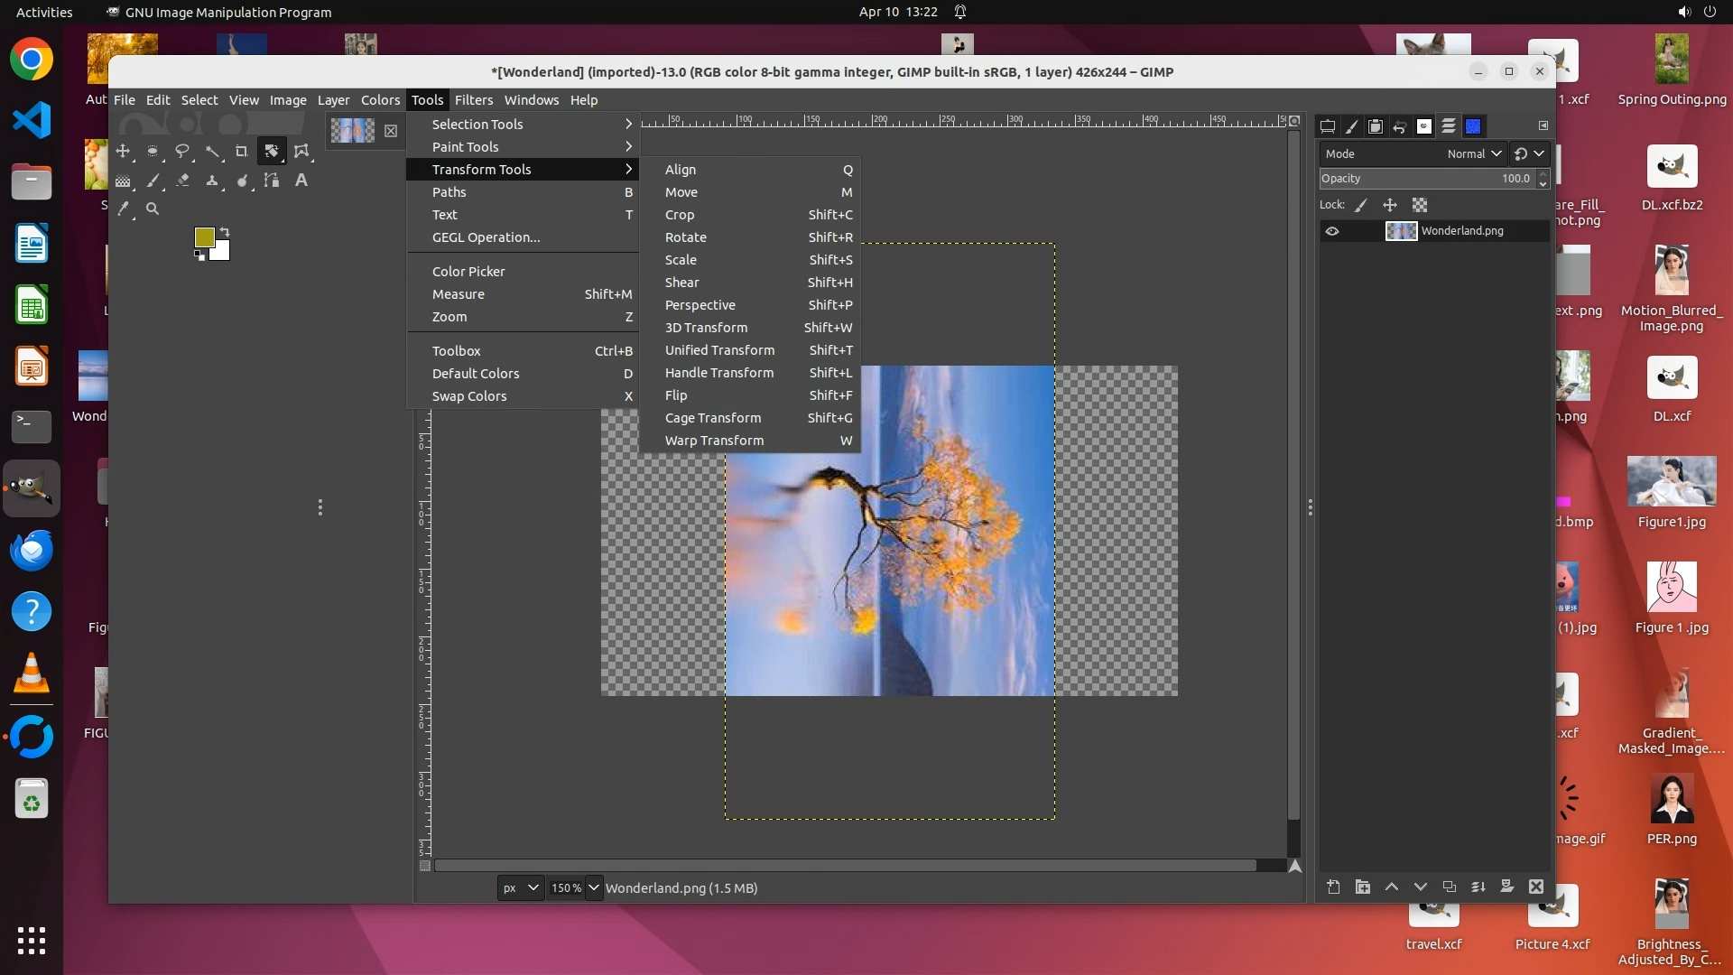Select the Fuzzy Select wand tool
Screen dimensions: 1733x975
pos(212,151)
